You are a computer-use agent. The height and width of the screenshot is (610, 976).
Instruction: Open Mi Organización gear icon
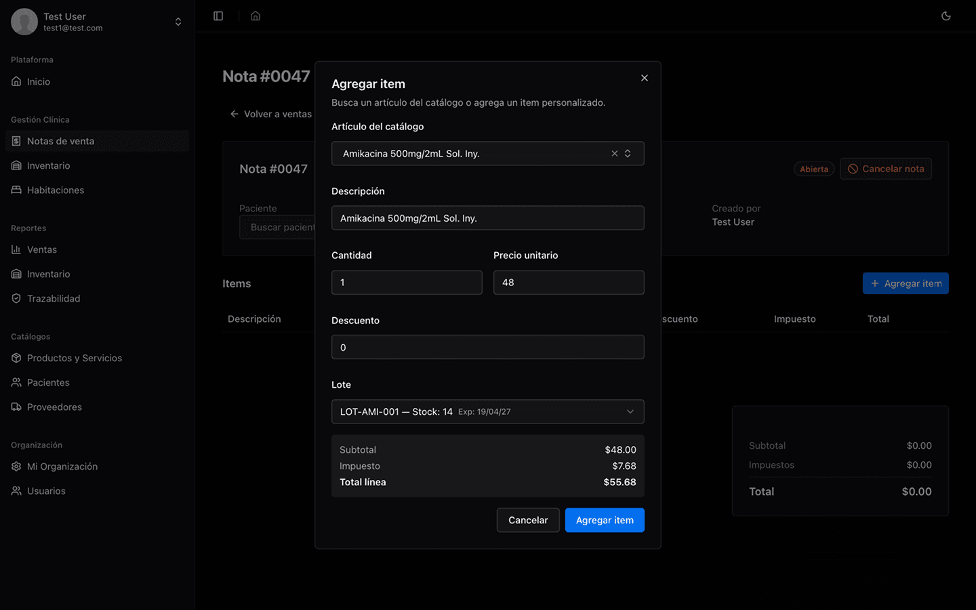pos(16,466)
